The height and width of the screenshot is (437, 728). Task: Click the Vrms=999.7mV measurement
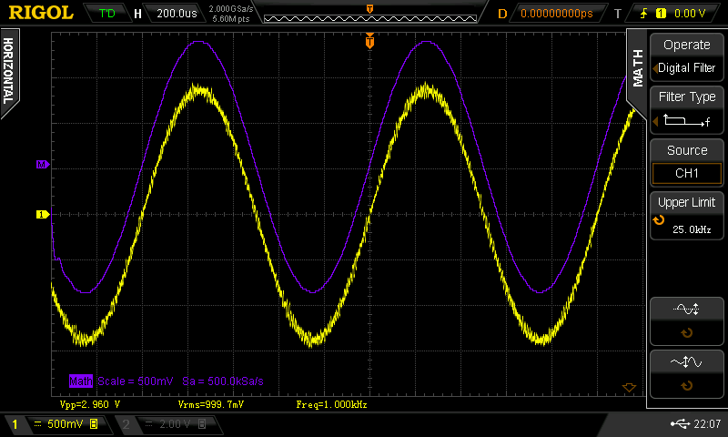211,404
